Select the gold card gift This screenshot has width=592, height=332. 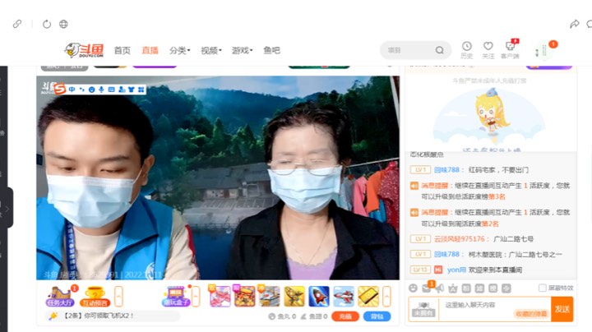pyautogui.click(x=368, y=296)
